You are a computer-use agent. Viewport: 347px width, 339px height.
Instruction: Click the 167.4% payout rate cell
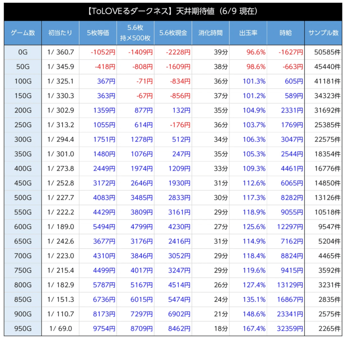tap(248, 328)
